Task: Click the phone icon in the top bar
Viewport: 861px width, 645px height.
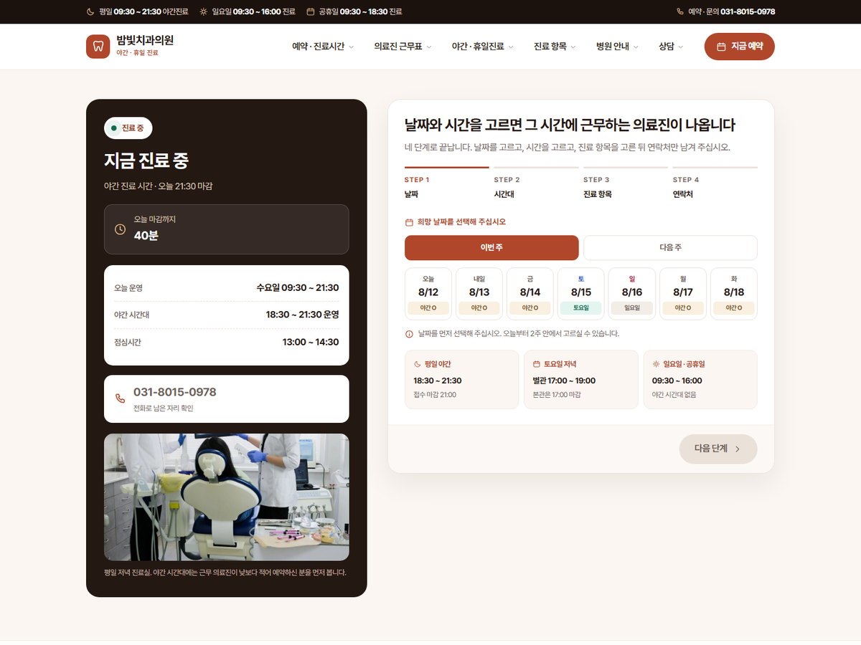Action: coord(680,11)
